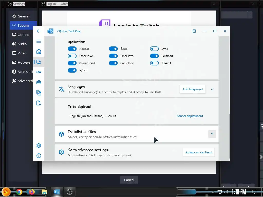Image resolution: width=263 pixels, height=197 pixels.
Task: Open General tab in OBS Settings
Action: (x=23, y=16)
